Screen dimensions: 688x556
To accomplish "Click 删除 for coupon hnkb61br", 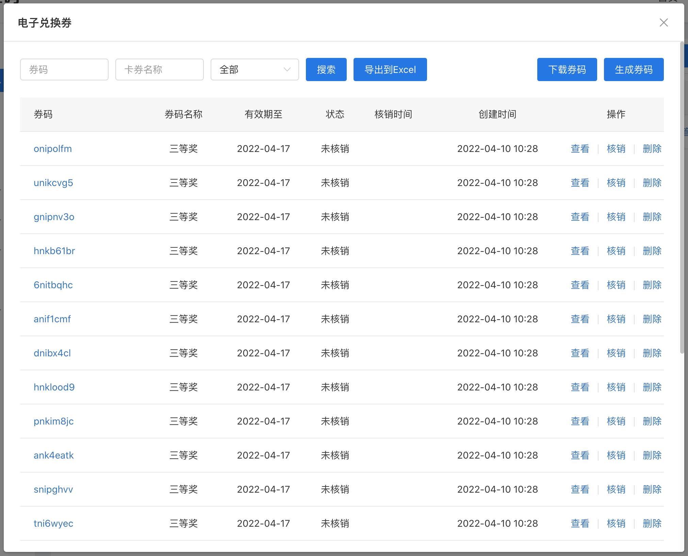I will (652, 251).
